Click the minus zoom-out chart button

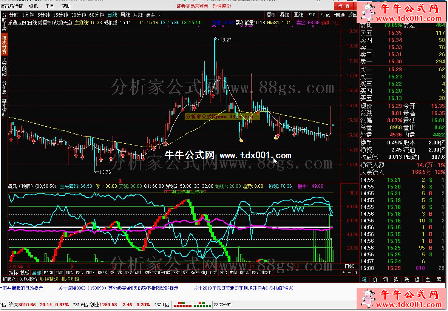349,273
